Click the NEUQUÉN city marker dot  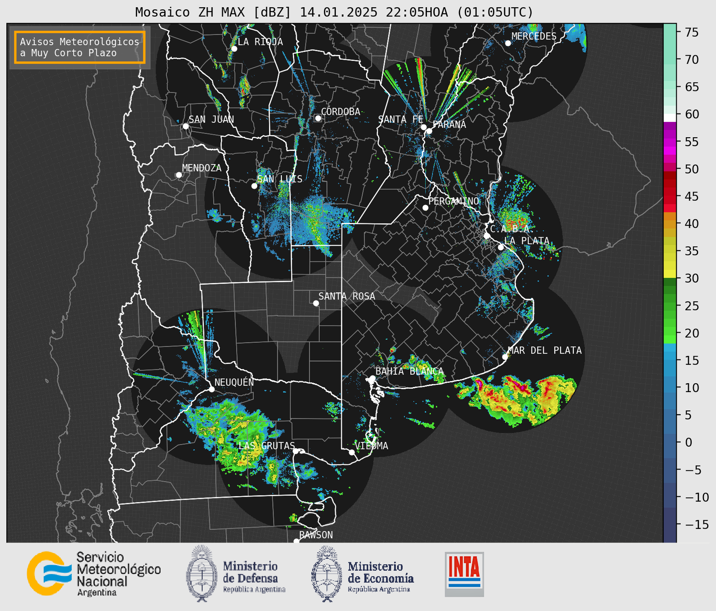pyautogui.click(x=211, y=389)
